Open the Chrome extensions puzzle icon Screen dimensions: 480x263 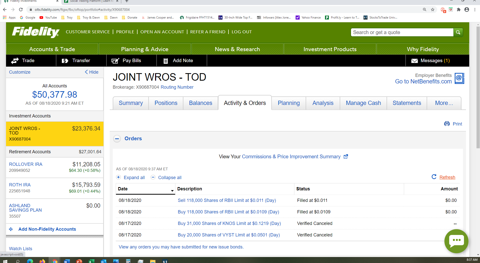[x=459, y=10]
